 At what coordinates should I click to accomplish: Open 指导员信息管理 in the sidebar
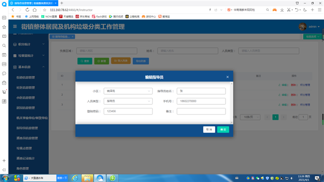click(27, 128)
